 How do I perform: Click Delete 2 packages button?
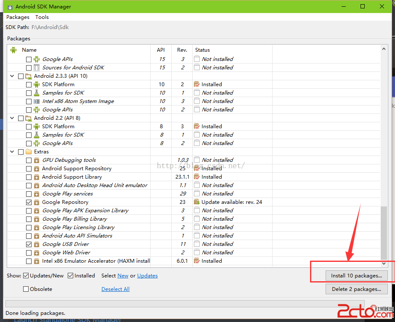pos(356,289)
